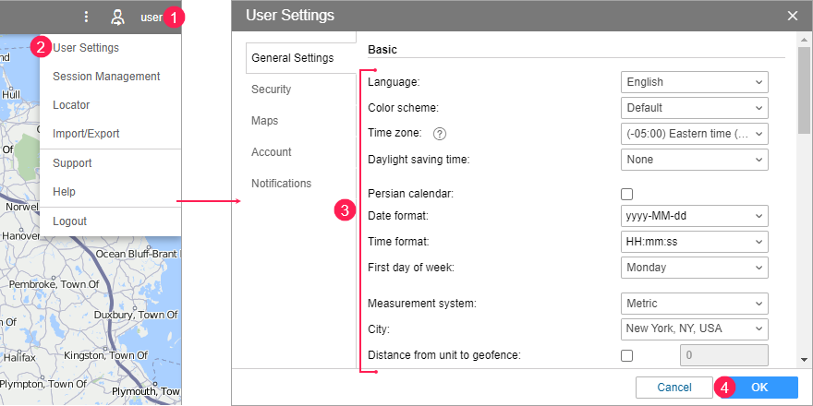Open the Notifications tab
This screenshot has height=406, width=813.
[281, 184]
